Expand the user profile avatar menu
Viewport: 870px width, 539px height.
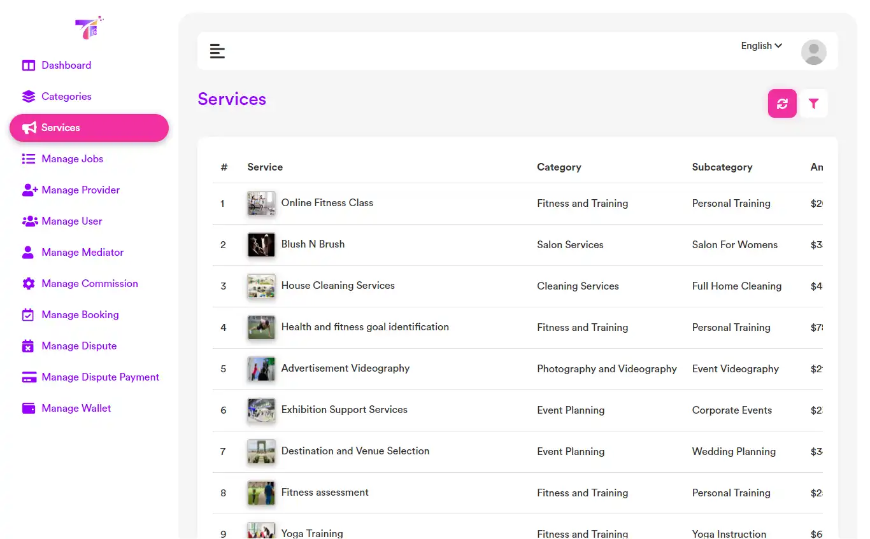click(813, 52)
